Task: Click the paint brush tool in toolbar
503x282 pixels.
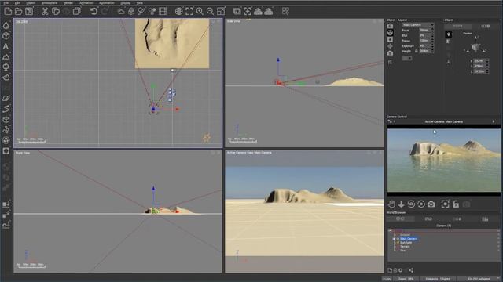Action: 141,12
